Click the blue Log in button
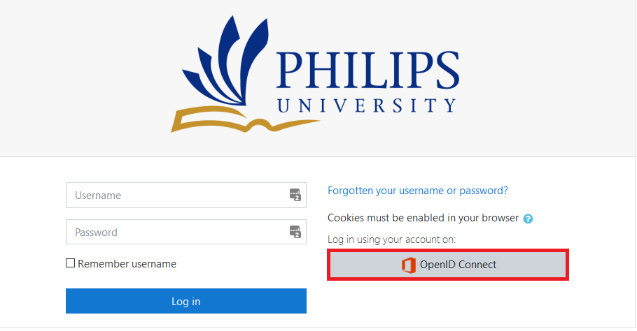Viewport: 637px width, 331px height. click(186, 301)
